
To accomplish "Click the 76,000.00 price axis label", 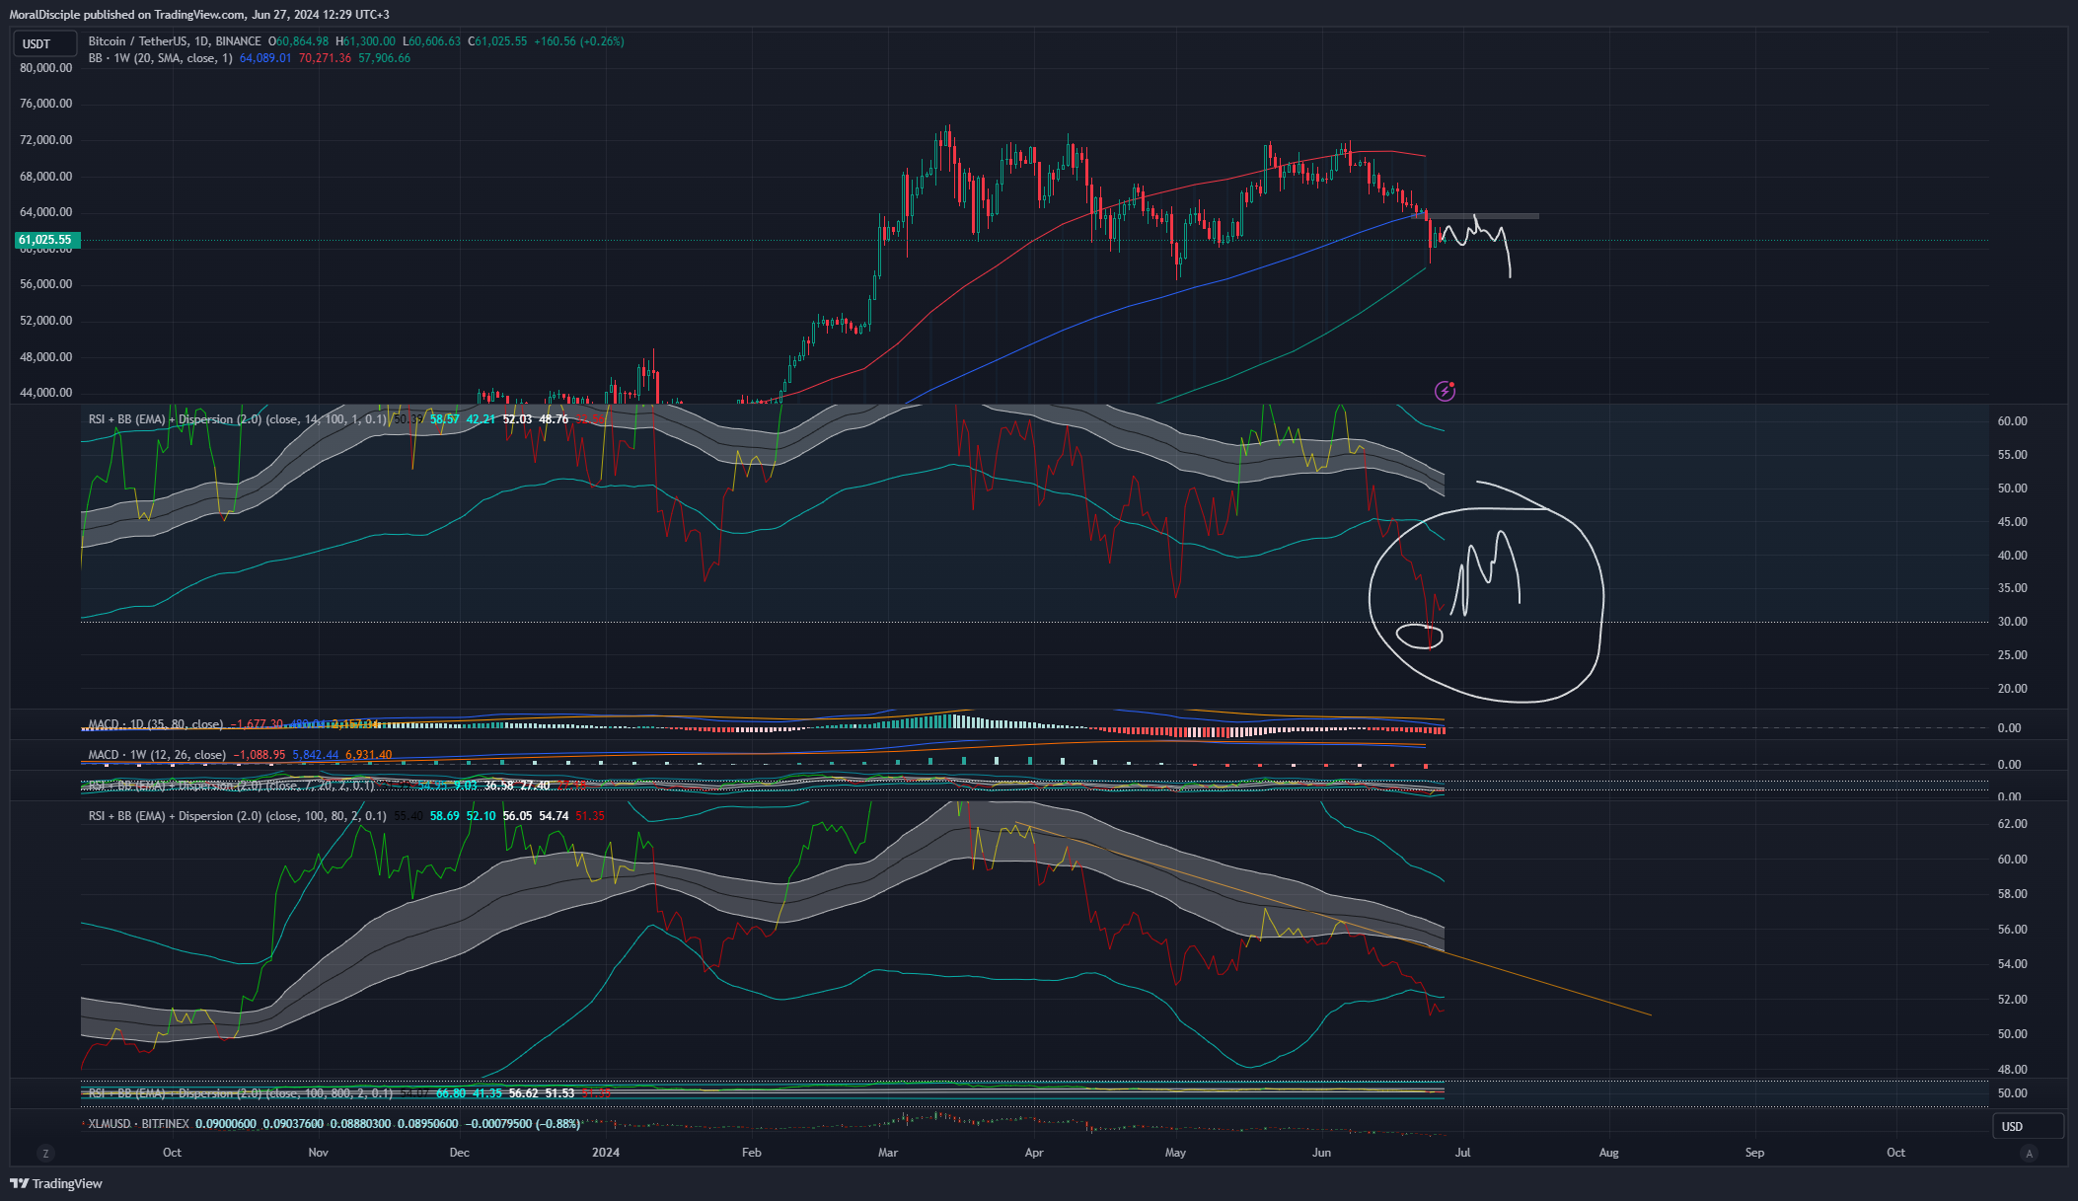I will 46,104.
